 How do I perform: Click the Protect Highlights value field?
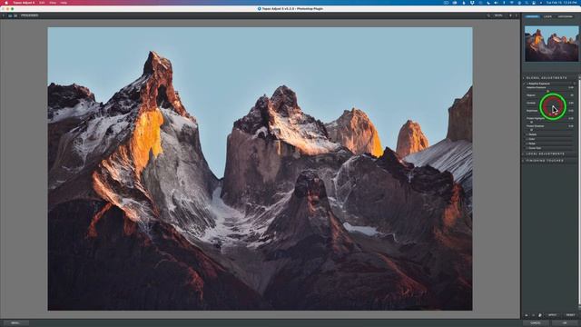pyautogui.click(x=571, y=118)
